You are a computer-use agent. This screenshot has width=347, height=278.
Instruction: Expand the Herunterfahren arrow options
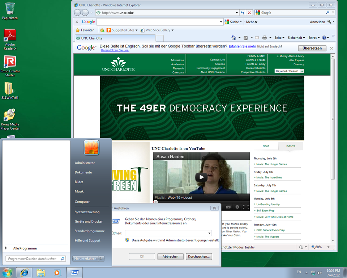click(x=102, y=258)
